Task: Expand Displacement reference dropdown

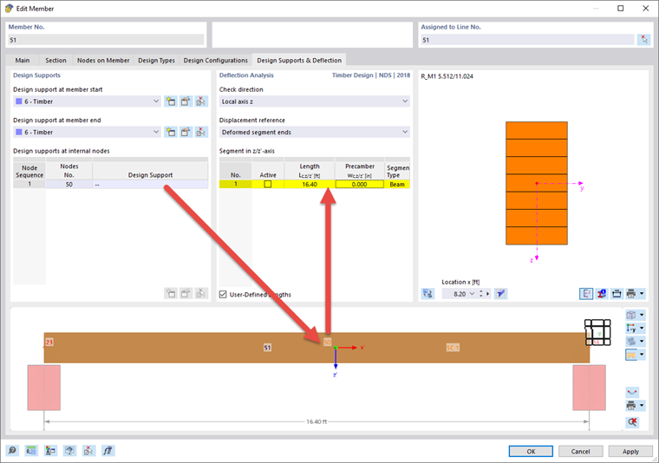Action: coord(315,132)
